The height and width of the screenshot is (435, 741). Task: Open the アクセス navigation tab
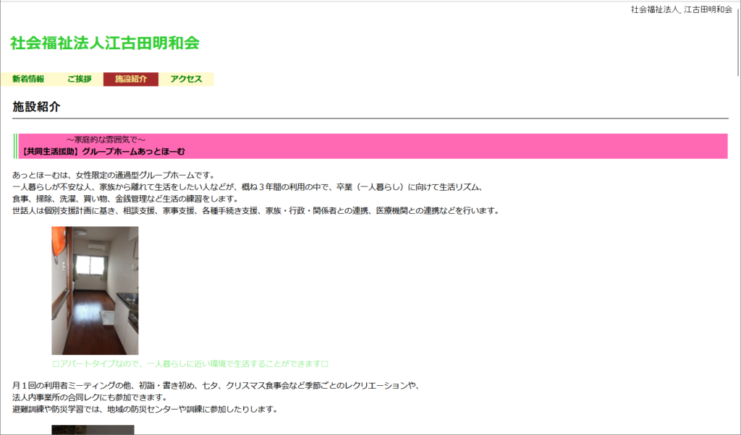pos(186,79)
